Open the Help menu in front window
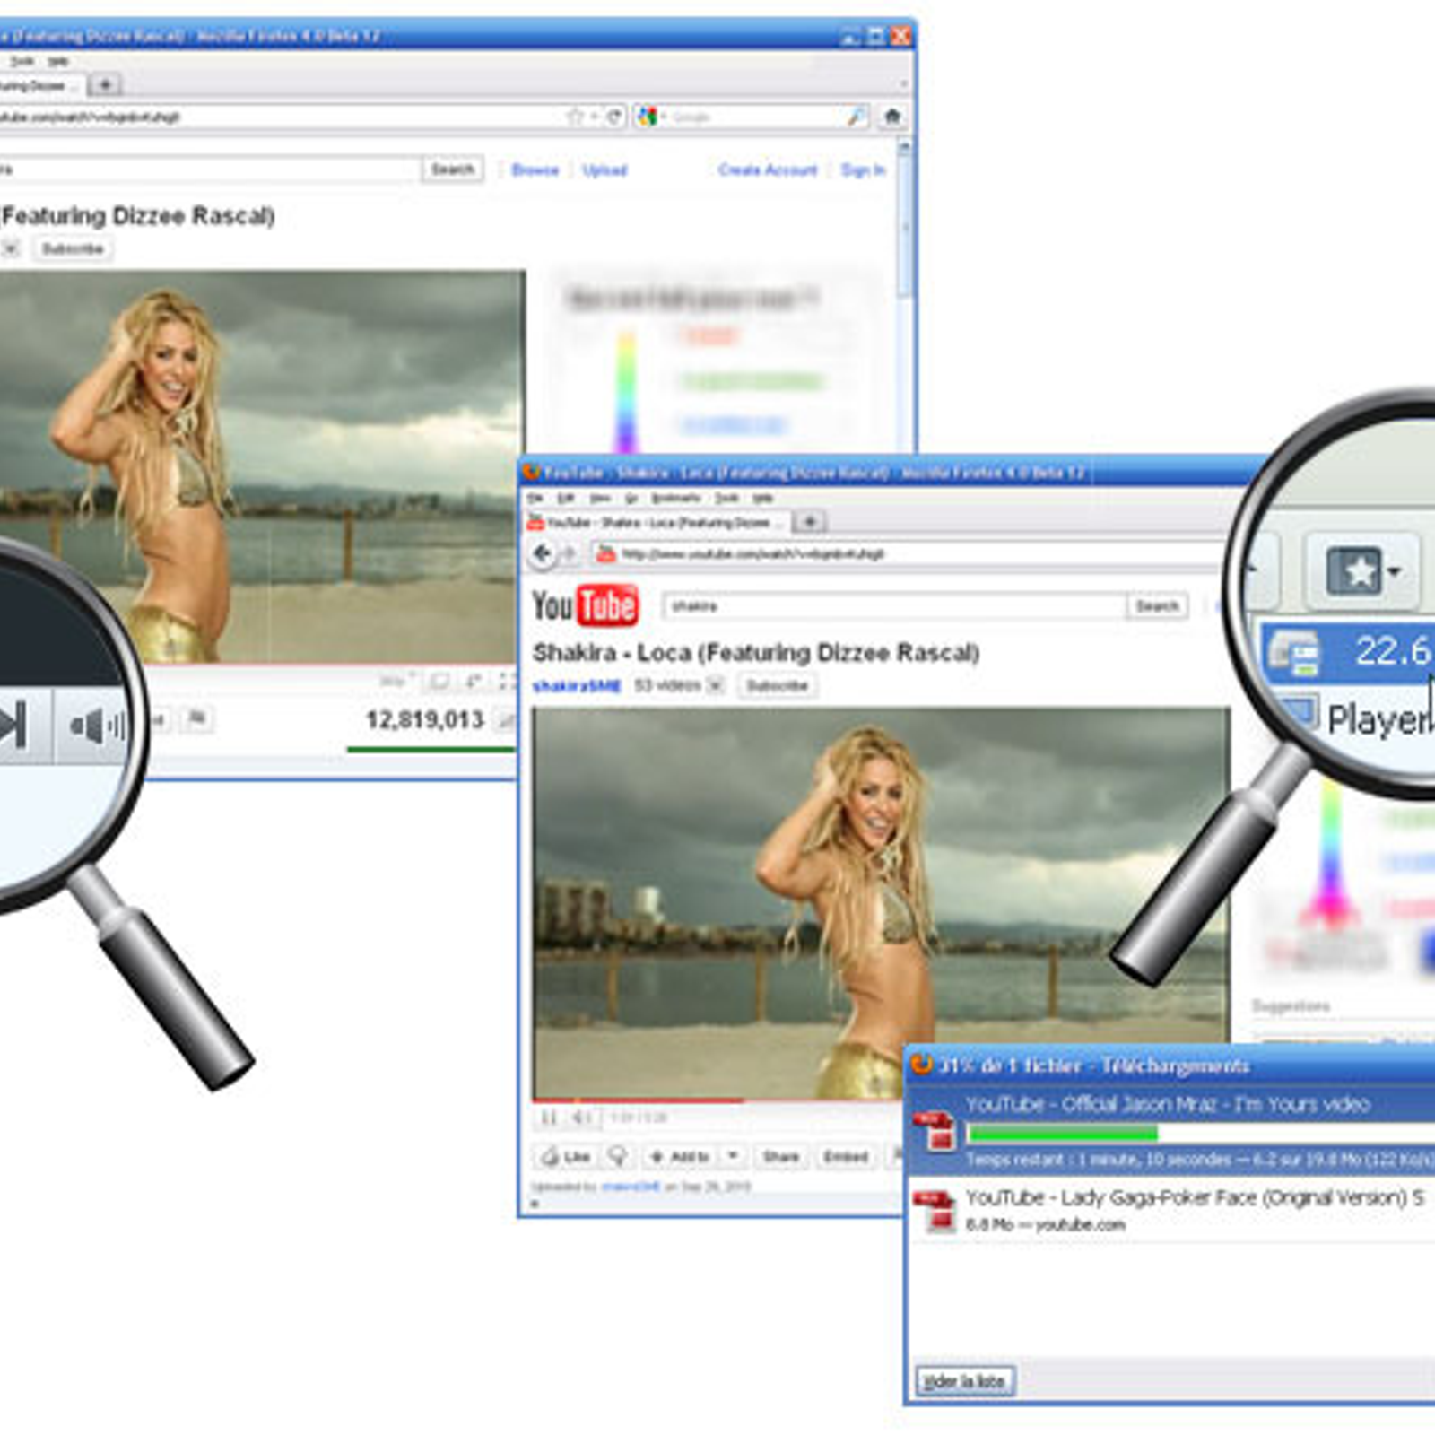This screenshot has width=1435, height=1435. point(763,498)
